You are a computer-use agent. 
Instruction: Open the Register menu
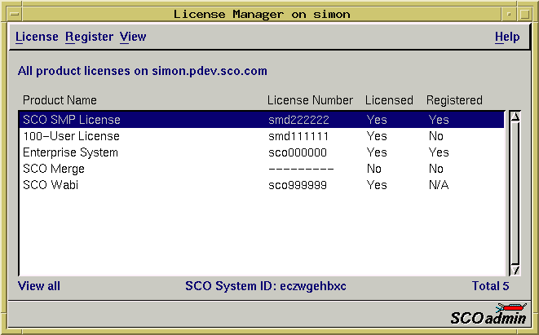click(x=89, y=37)
